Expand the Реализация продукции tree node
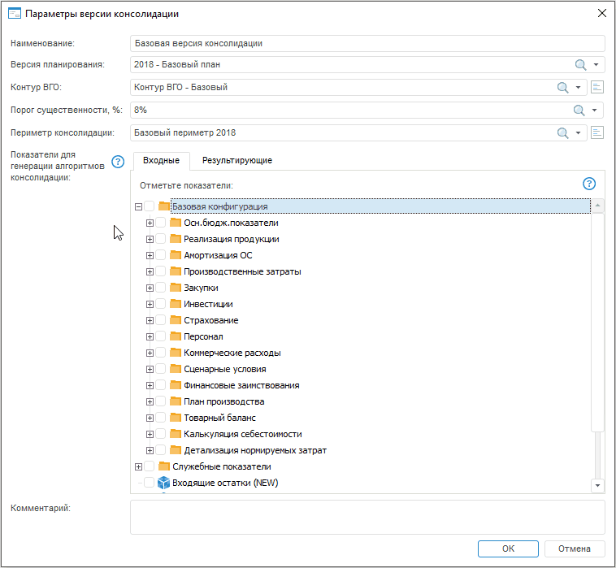This screenshot has width=616, height=568. point(150,239)
